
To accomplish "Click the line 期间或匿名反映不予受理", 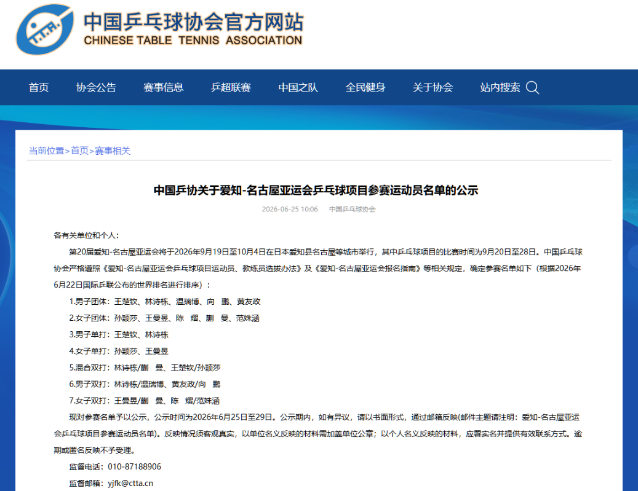I will tap(94, 450).
